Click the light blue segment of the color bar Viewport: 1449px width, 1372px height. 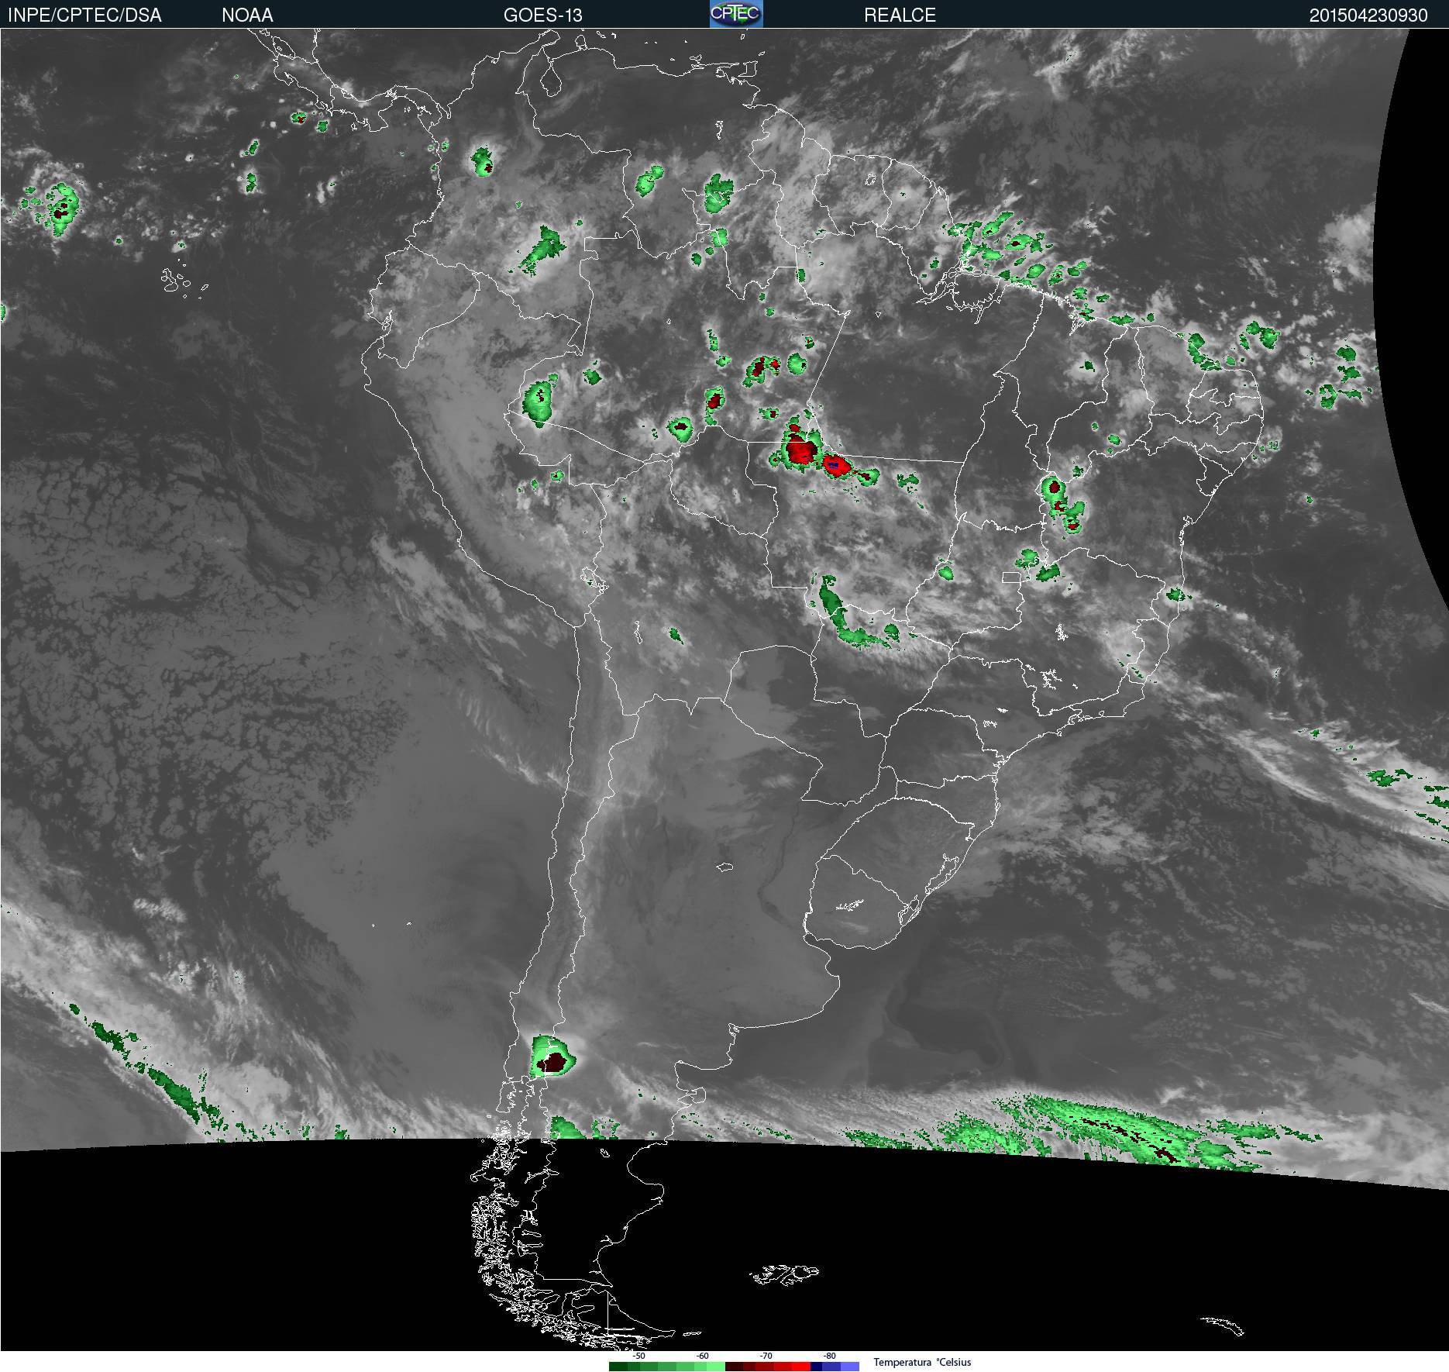(850, 1367)
